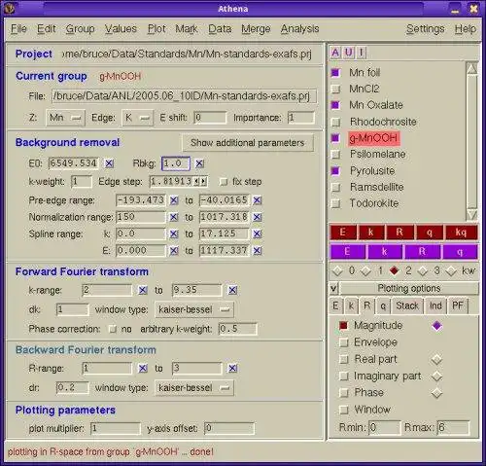This screenshot has height=466, width=486.
Task: Switch to the PF tab
Action: [458, 305]
